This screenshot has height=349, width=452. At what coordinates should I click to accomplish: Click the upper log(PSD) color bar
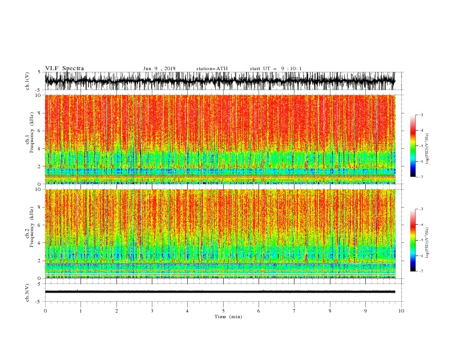point(413,146)
